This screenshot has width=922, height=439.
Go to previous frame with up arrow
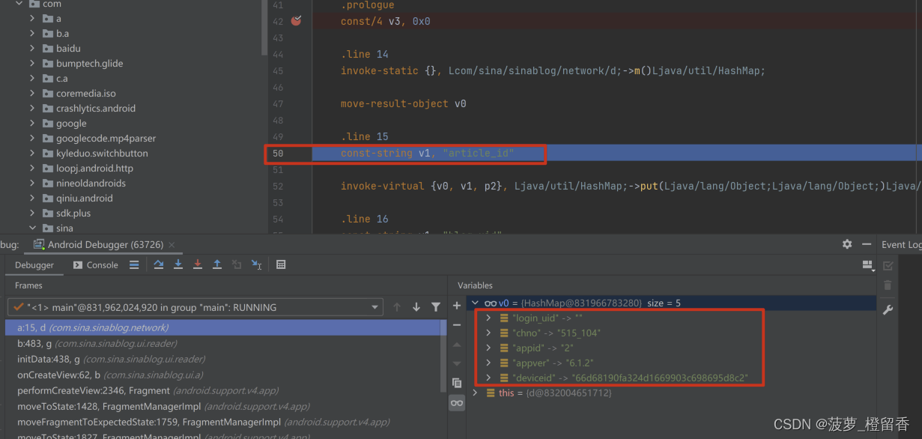397,307
